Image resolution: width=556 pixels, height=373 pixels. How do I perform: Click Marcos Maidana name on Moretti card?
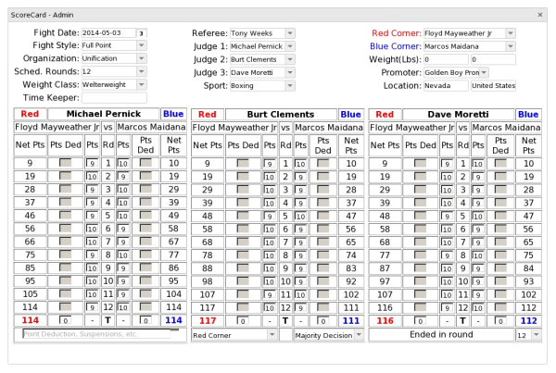pos(506,128)
